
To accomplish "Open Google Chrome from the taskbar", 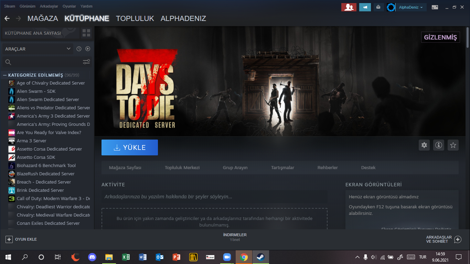I will tap(244, 257).
